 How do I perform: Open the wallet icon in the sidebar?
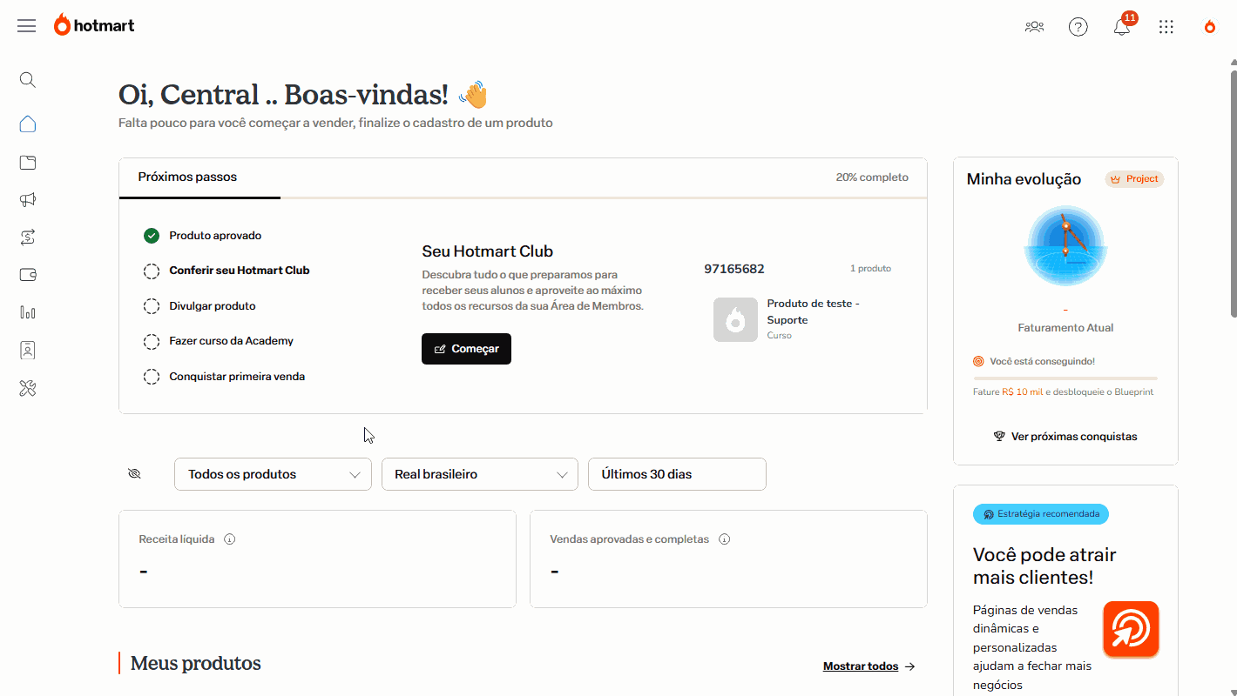pyautogui.click(x=28, y=275)
